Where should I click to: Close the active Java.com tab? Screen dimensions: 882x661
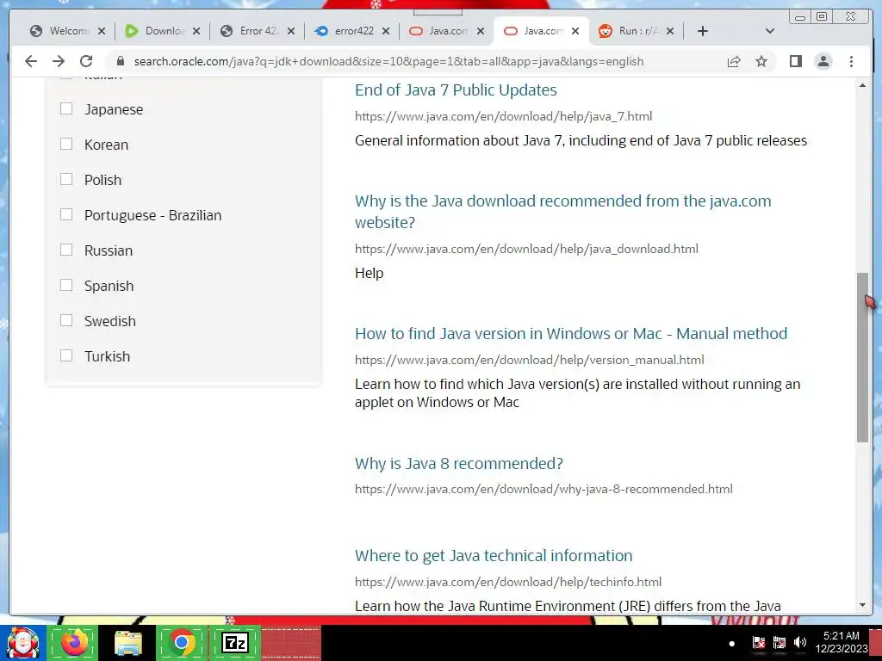575,31
